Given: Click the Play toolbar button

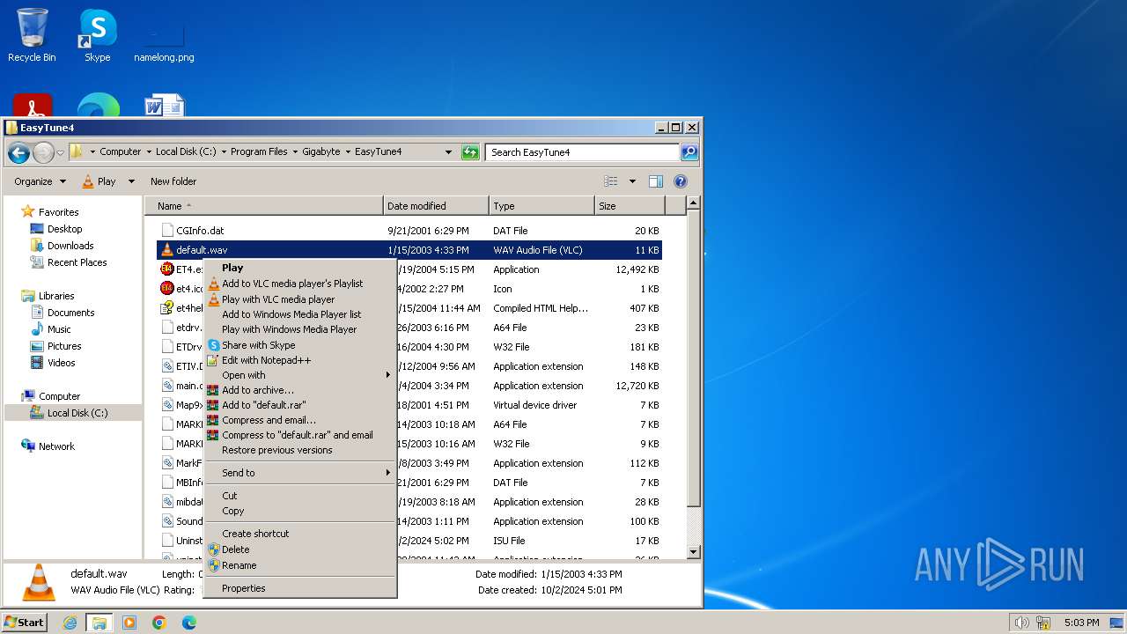Looking at the screenshot, I should tap(99, 181).
